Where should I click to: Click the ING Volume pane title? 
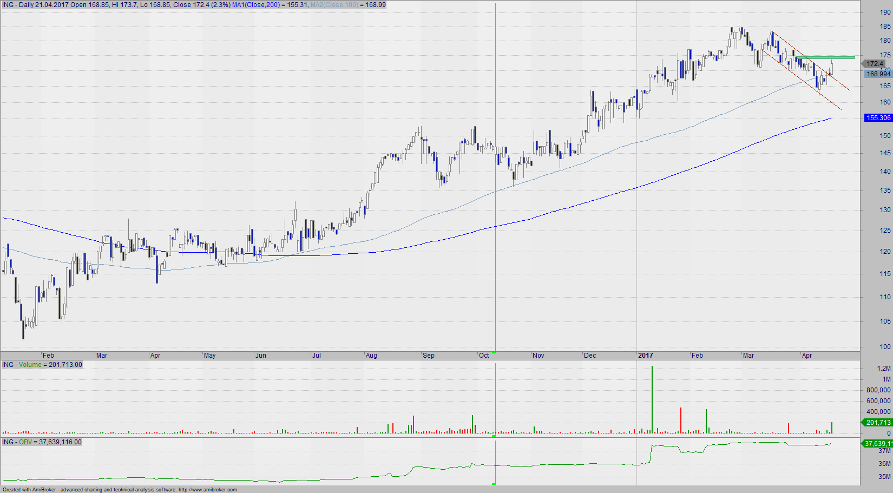(x=42, y=365)
